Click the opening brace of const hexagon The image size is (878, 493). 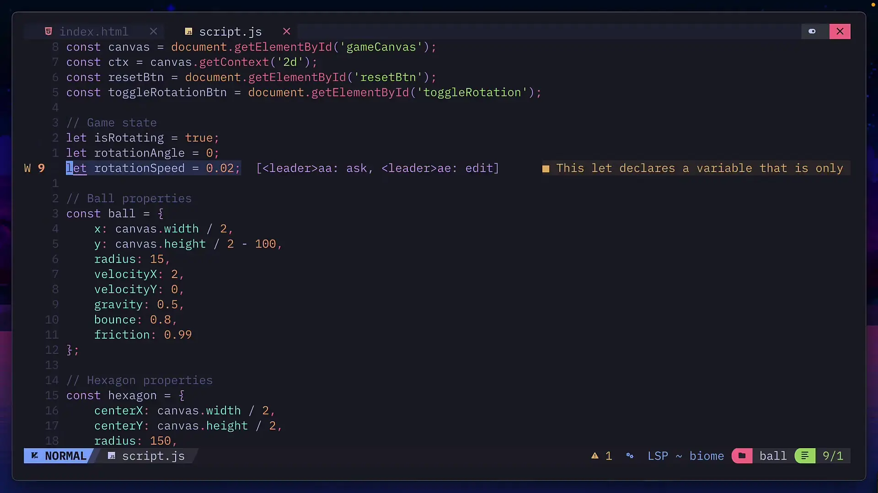182,395
